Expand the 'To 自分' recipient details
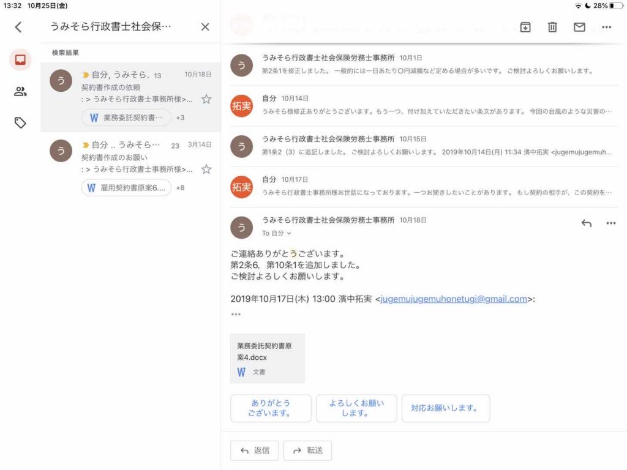The width and height of the screenshot is (627, 470). point(277,233)
